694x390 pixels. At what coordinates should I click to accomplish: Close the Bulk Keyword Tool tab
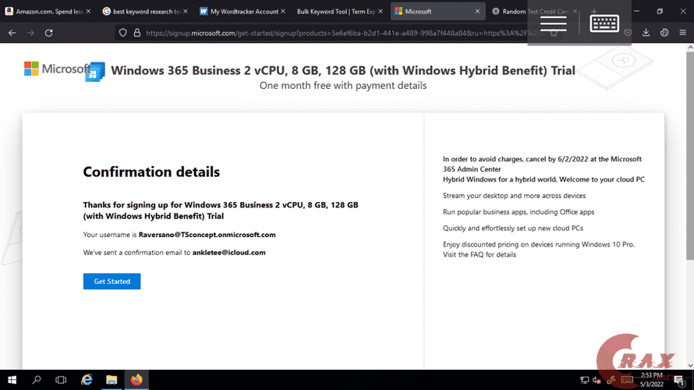pos(381,12)
